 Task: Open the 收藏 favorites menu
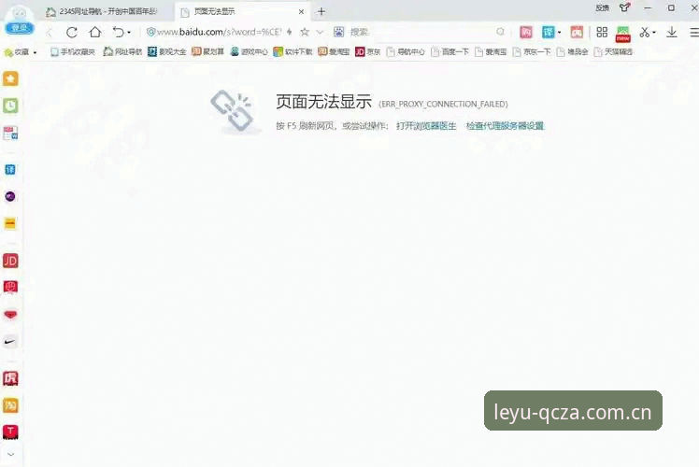[x=21, y=52]
